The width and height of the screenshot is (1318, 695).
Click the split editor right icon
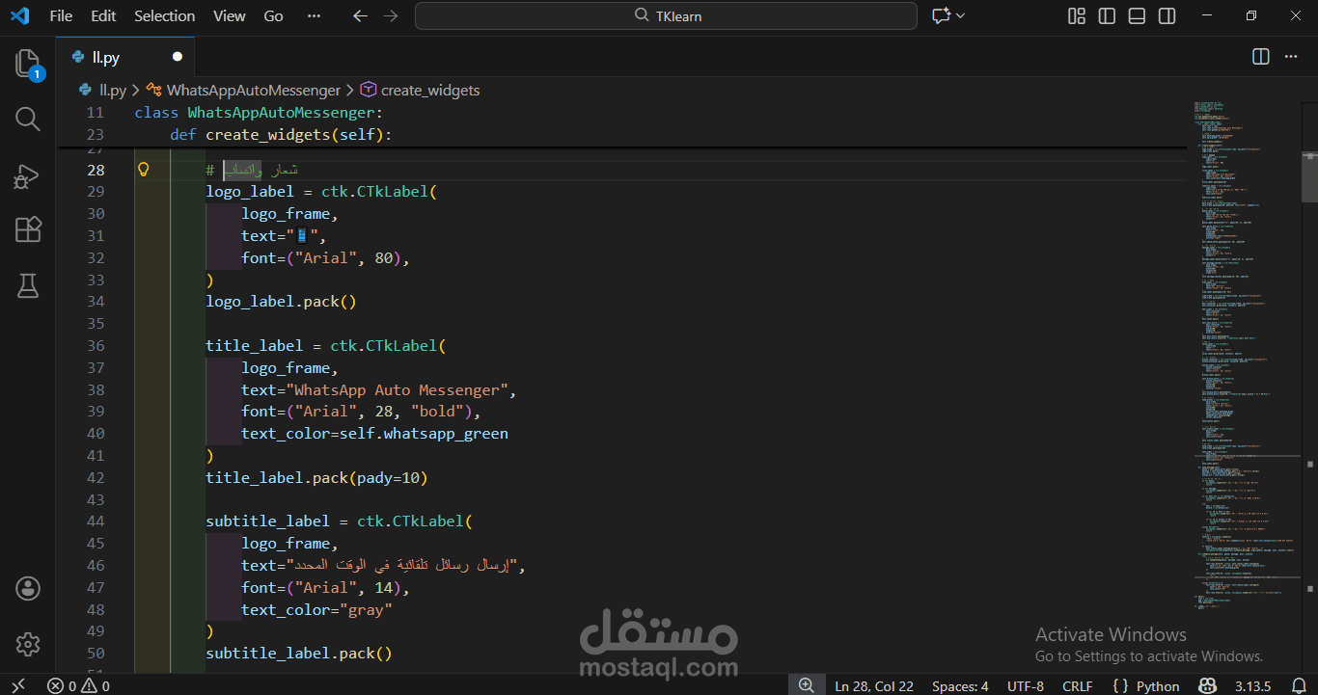(1260, 57)
